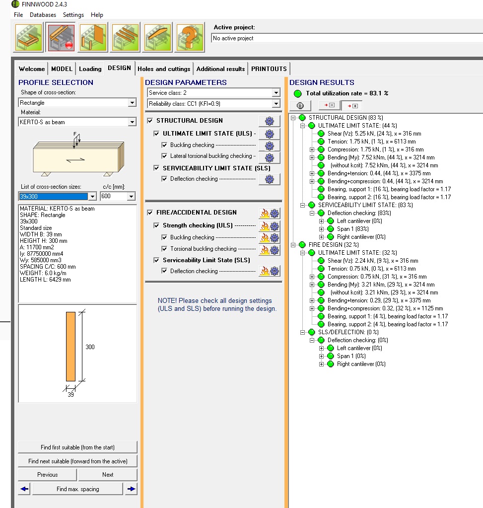Open the column and wall panel toolbar icon

[x=93, y=37]
